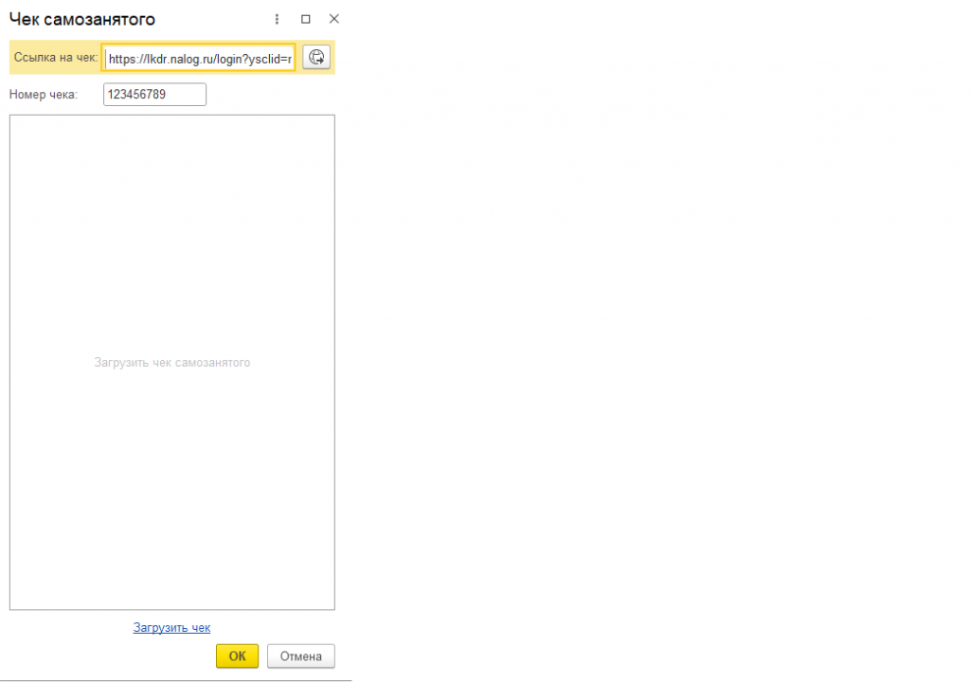Click the Чек самозанятого window title
970x682 pixels.
[82, 19]
